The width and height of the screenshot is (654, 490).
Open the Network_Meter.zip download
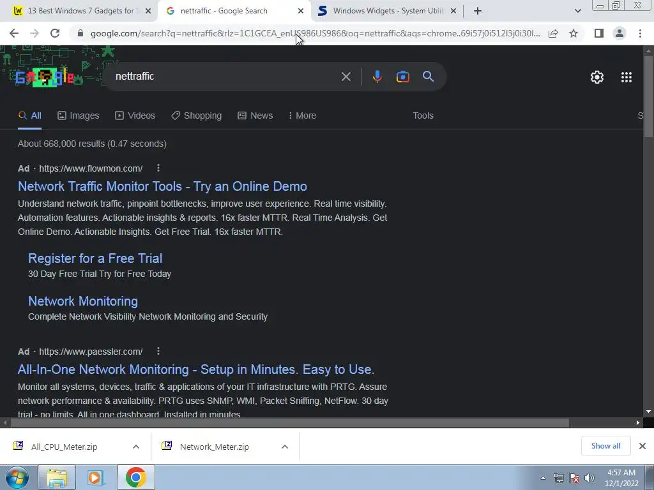pyautogui.click(x=214, y=447)
